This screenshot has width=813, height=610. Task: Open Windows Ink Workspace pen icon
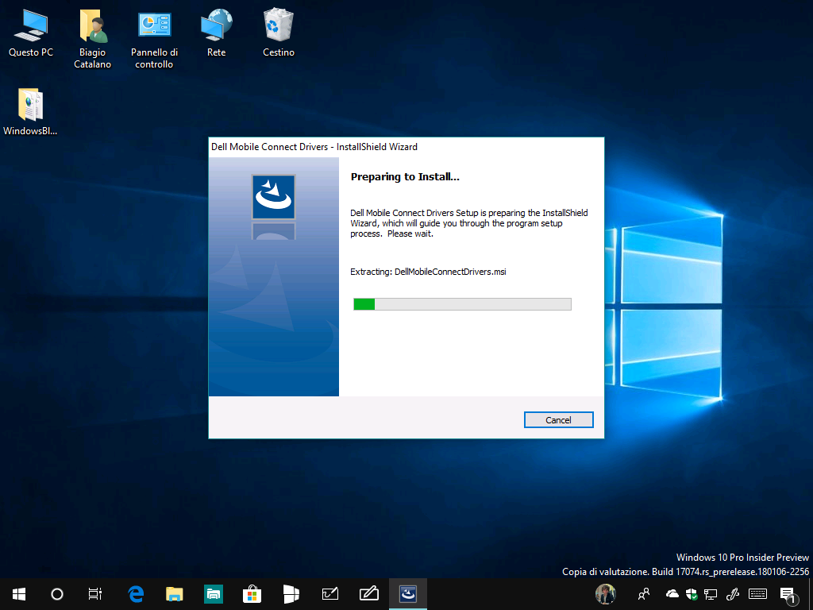pyautogui.click(x=733, y=594)
